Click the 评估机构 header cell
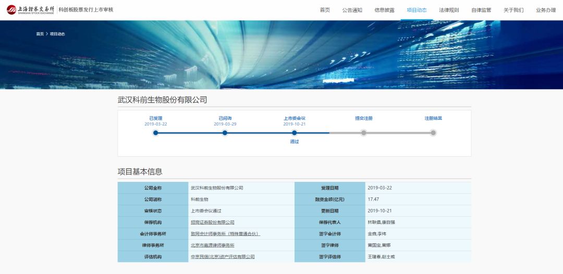 153,257
